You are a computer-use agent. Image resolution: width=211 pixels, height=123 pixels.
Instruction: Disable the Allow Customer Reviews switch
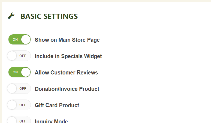(19, 72)
